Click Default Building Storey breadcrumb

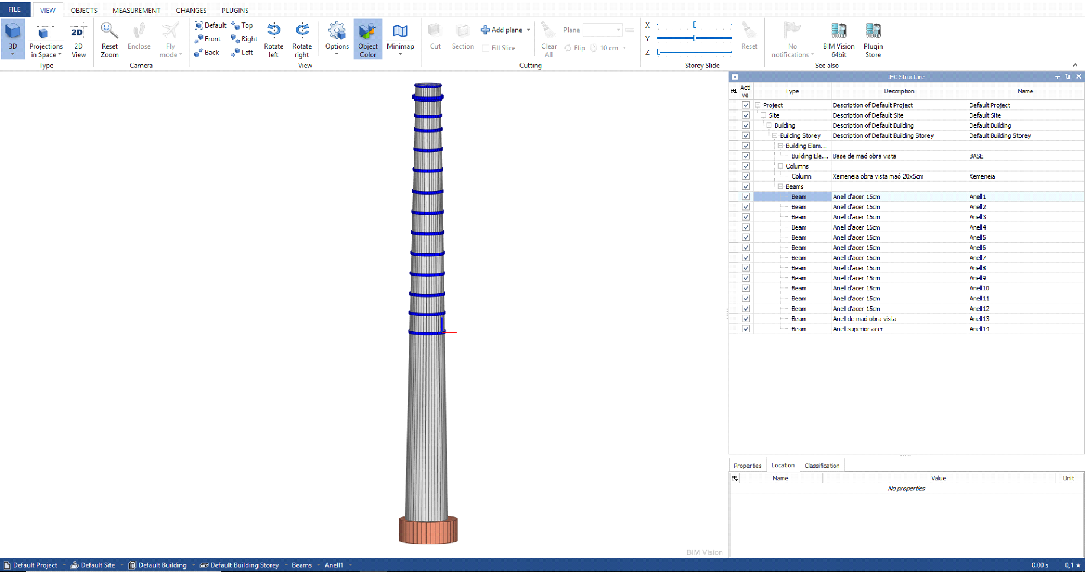pos(239,565)
